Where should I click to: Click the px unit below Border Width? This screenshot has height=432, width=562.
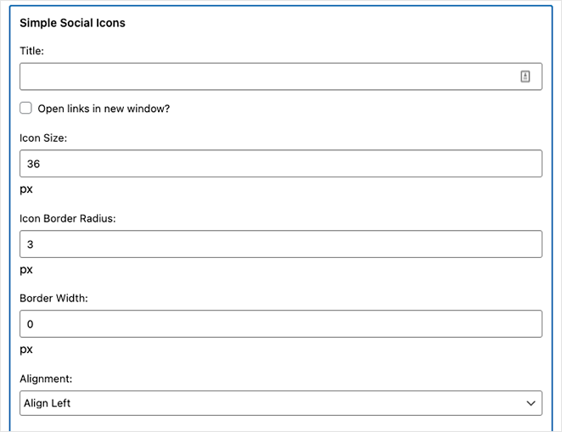[x=26, y=350]
